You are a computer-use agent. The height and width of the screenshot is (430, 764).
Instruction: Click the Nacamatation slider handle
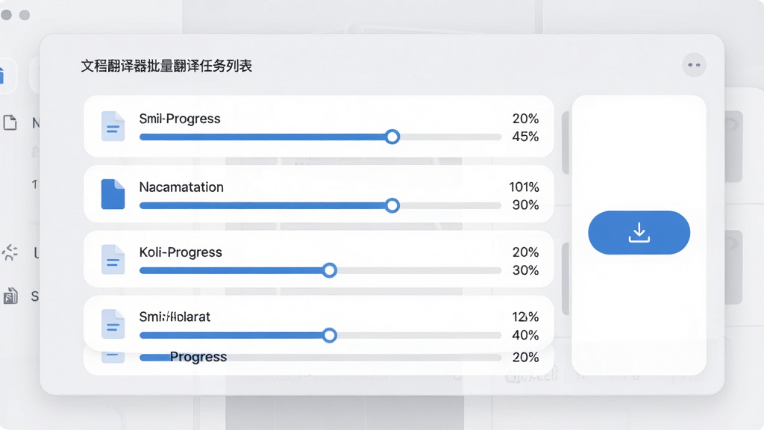click(392, 205)
